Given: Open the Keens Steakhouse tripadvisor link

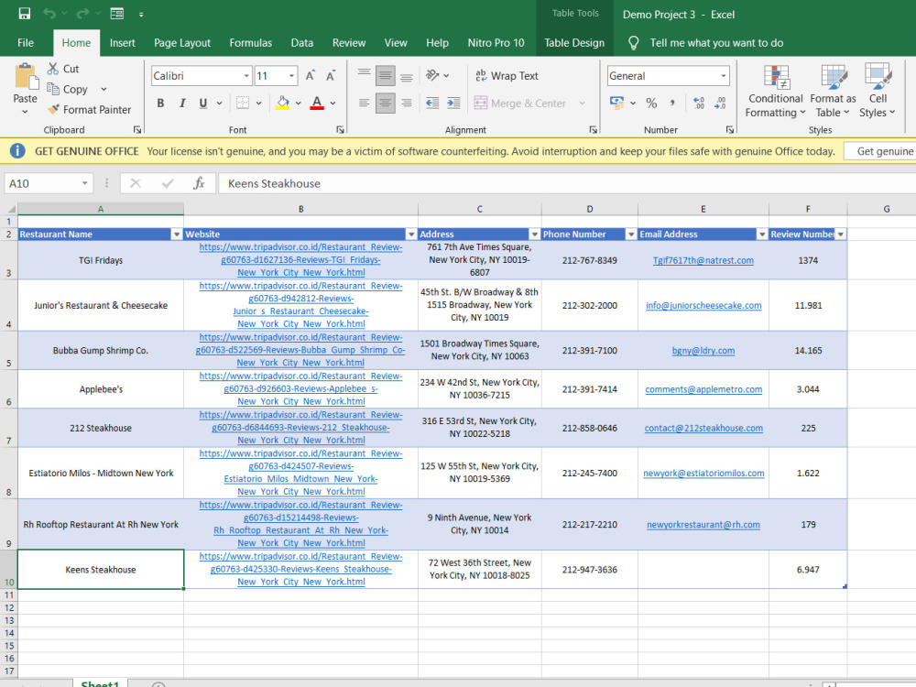Looking at the screenshot, I should click(300, 569).
